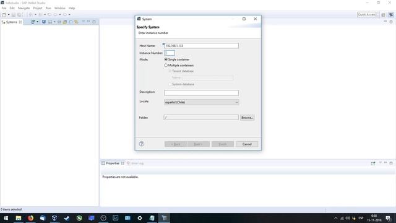Click the Host Name input field
Viewport: 396px width, 223px height.
pyautogui.click(x=201, y=46)
